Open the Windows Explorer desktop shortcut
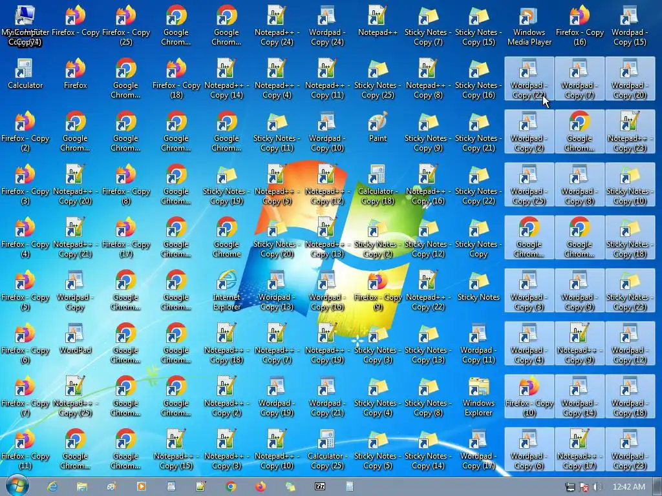The width and height of the screenshot is (662, 496). click(x=478, y=397)
